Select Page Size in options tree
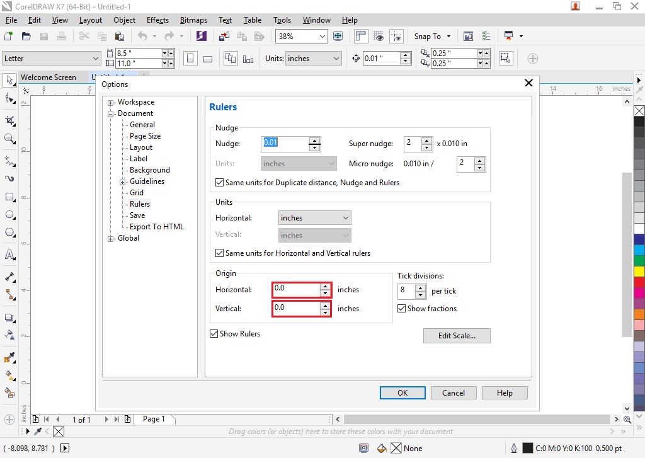This screenshot has height=458, width=645. click(146, 136)
